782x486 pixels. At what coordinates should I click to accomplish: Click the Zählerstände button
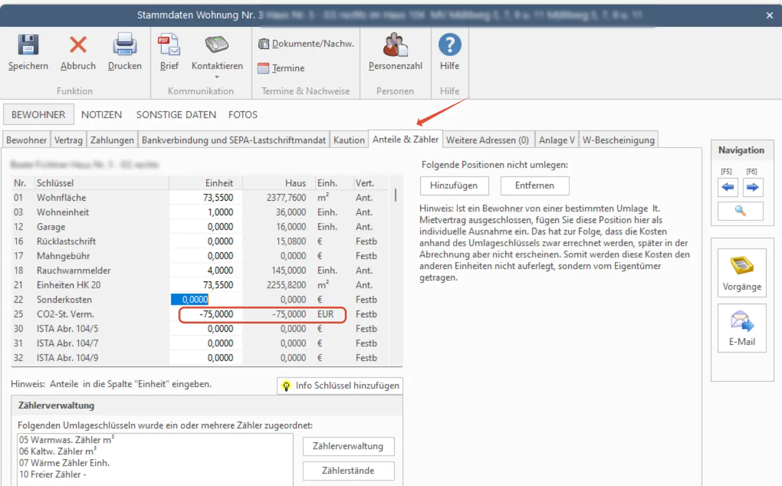point(348,471)
